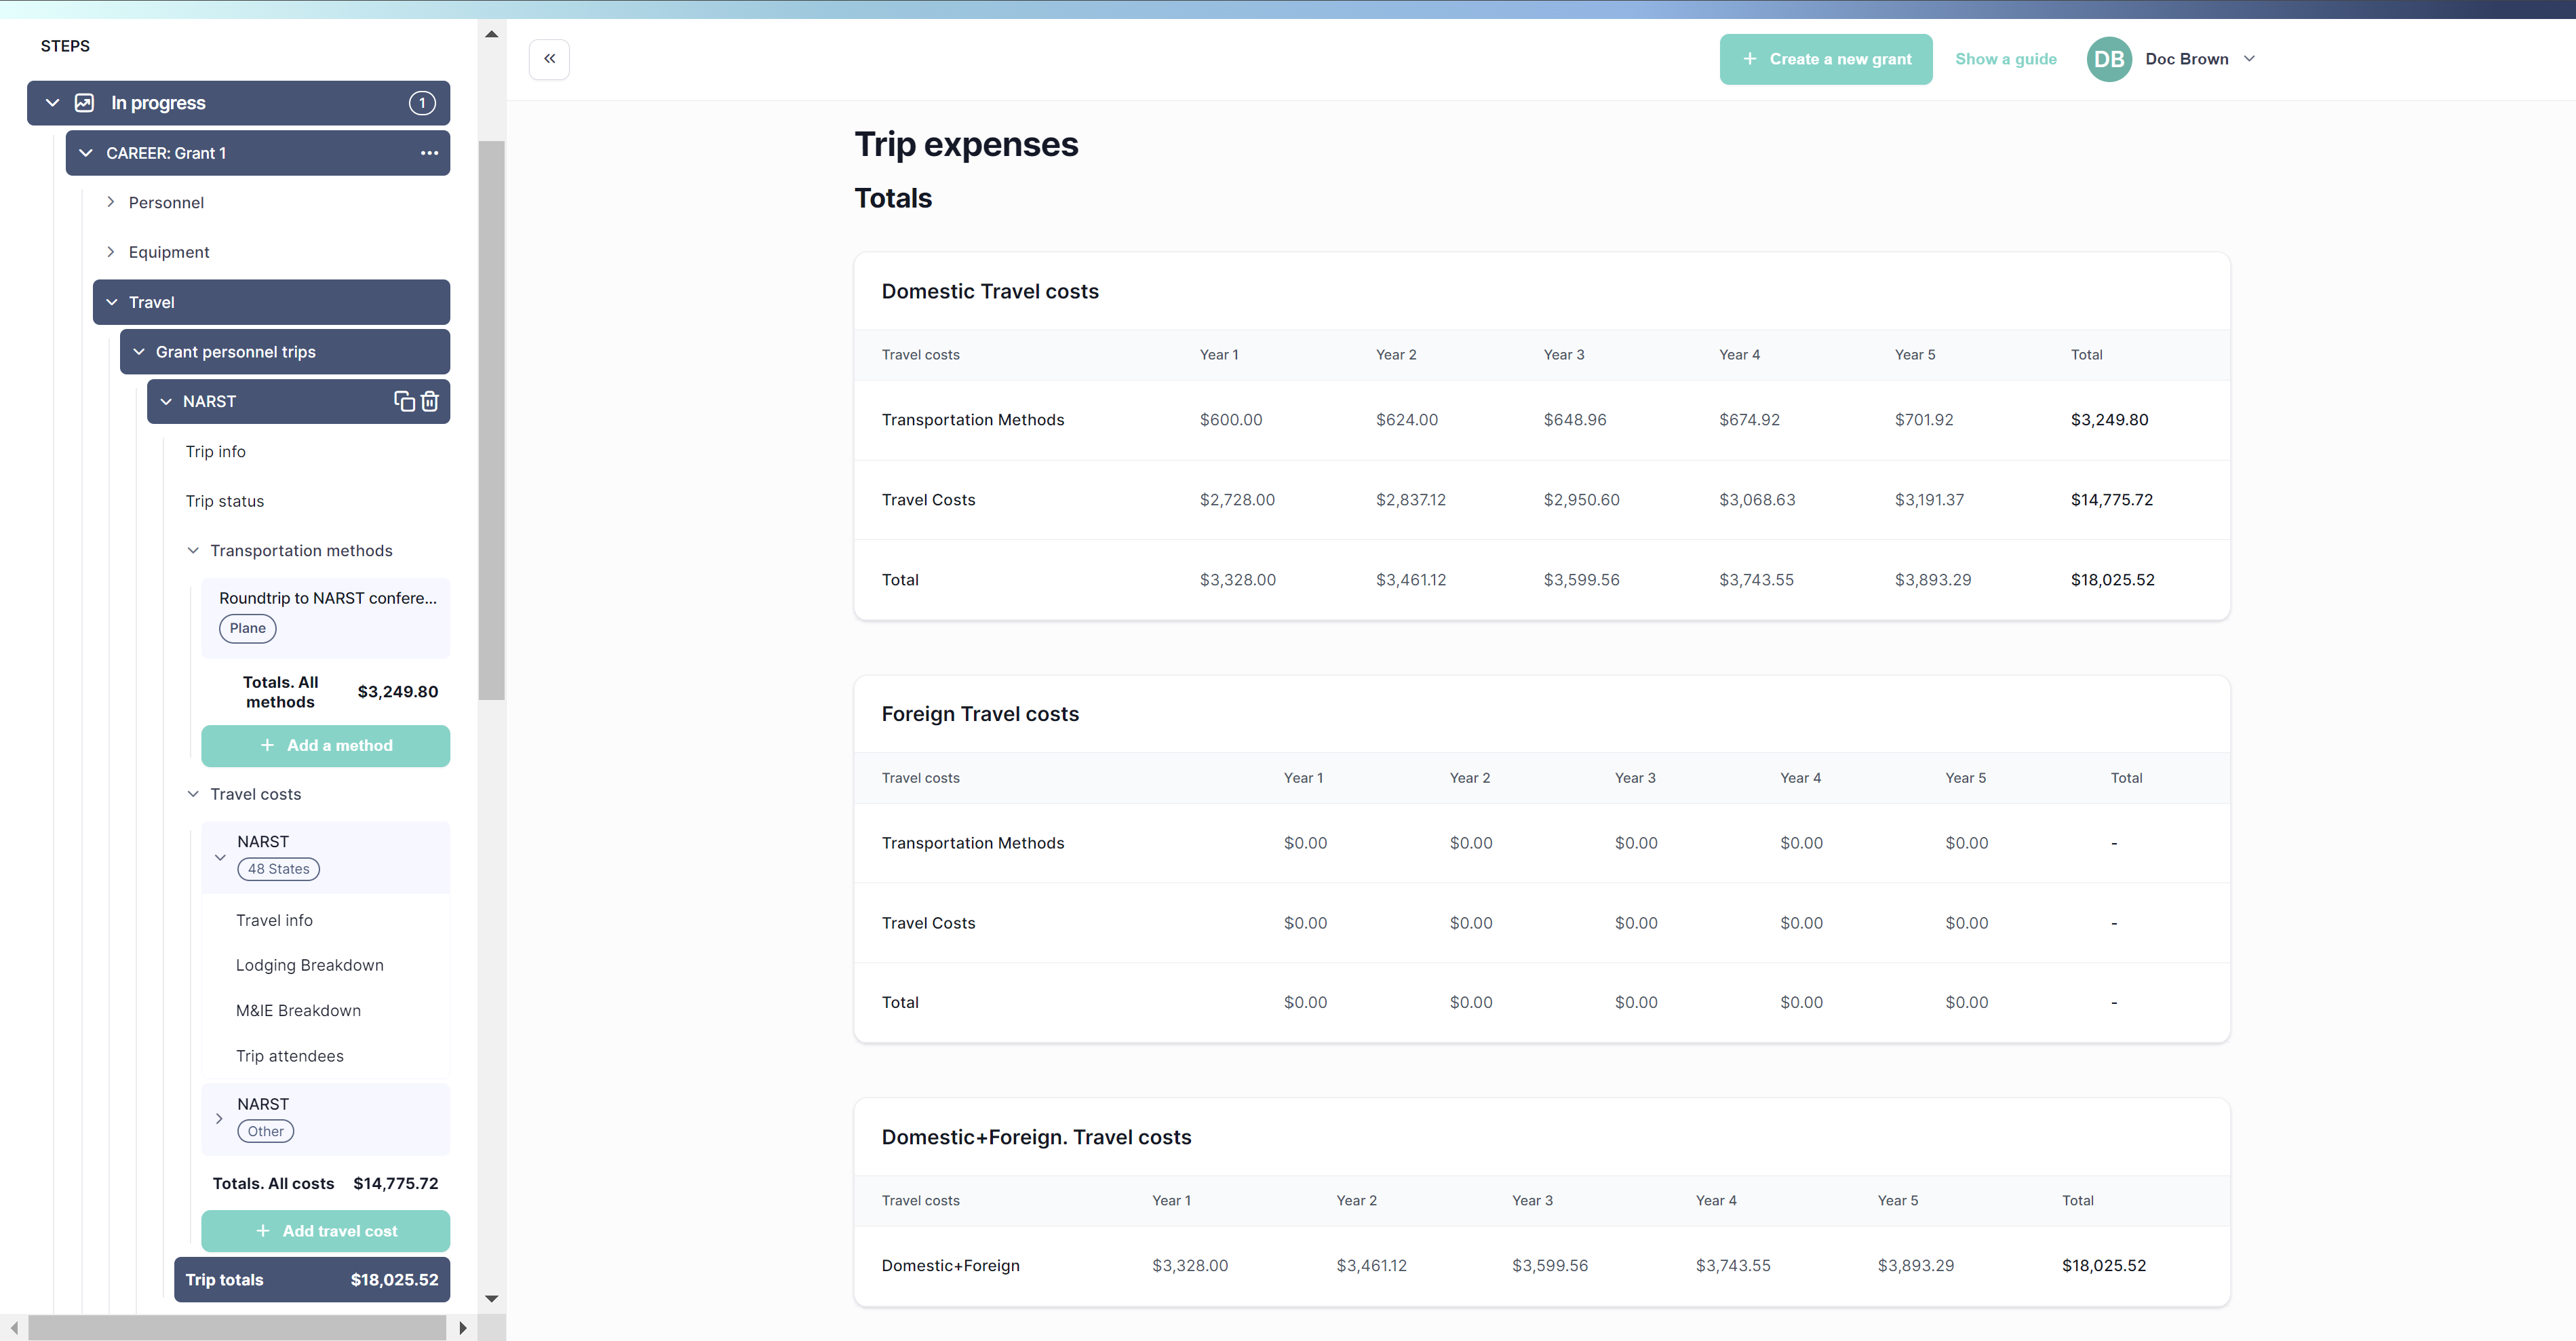Screen dimensions: 2576x1341
Task: Expand the Personnel section
Action: click(111, 202)
